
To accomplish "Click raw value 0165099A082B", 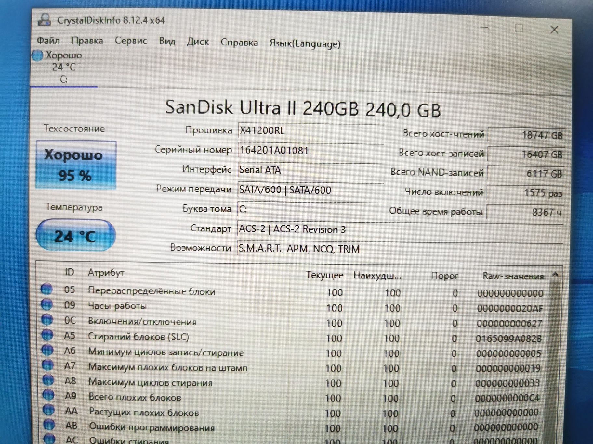I will coord(509,339).
